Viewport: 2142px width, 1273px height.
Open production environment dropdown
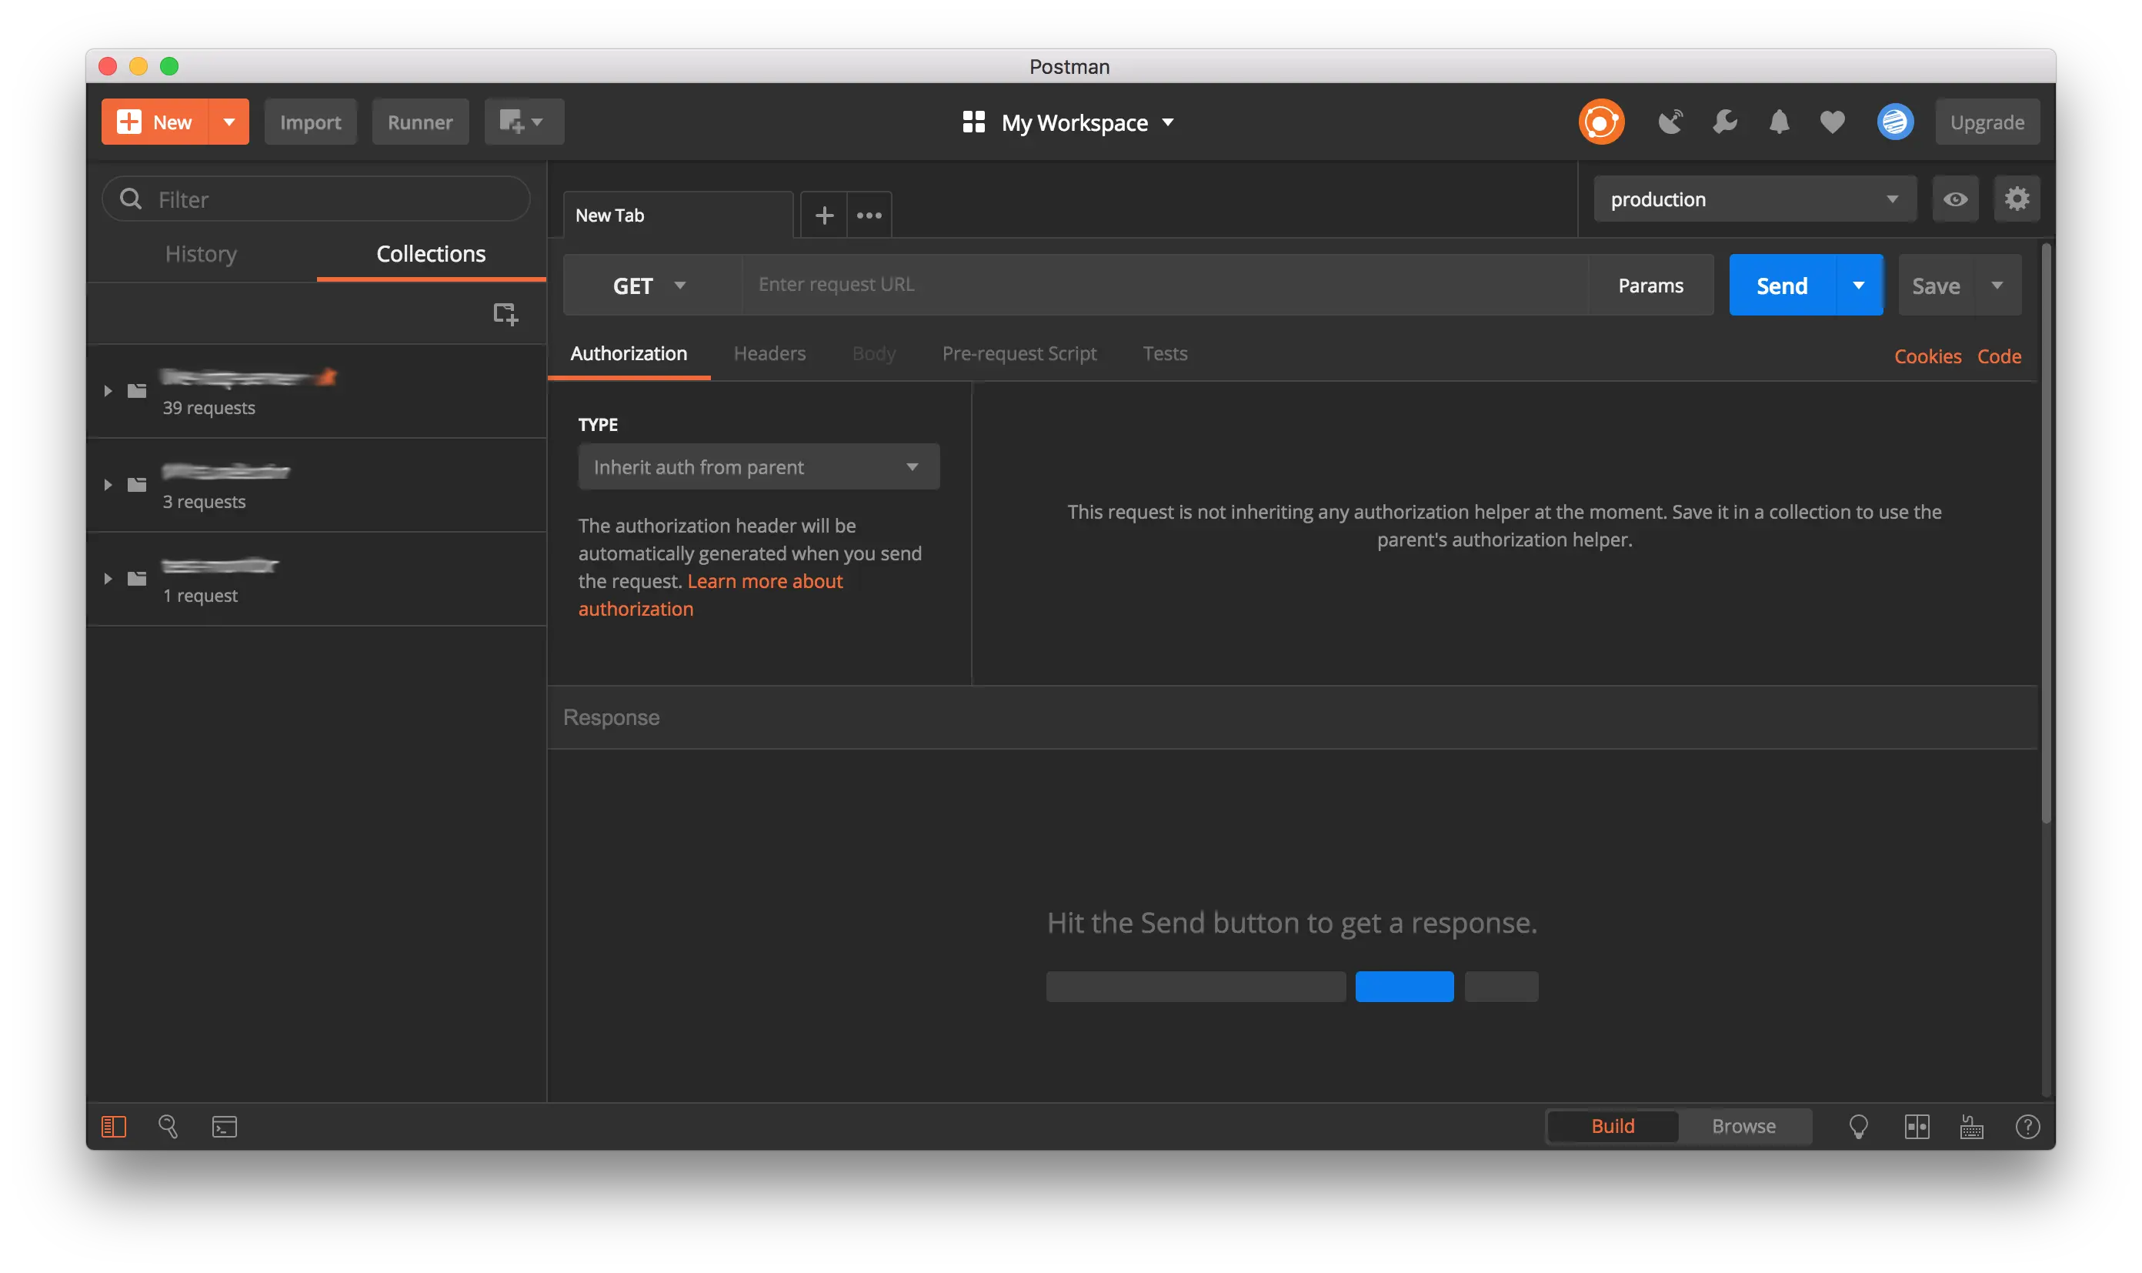[1753, 199]
